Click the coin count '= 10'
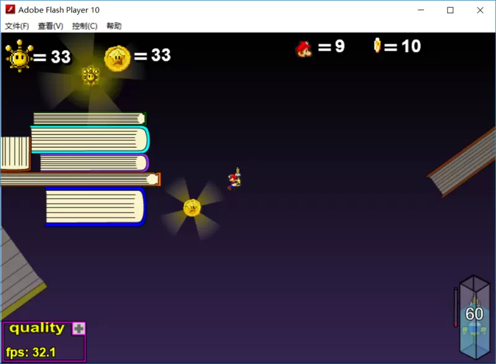The height and width of the screenshot is (364, 496). point(402,46)
